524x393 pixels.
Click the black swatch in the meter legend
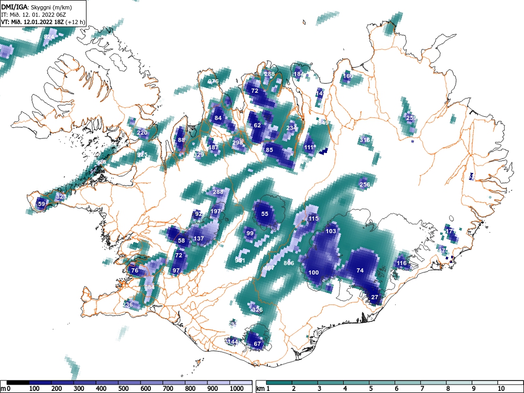18,382
